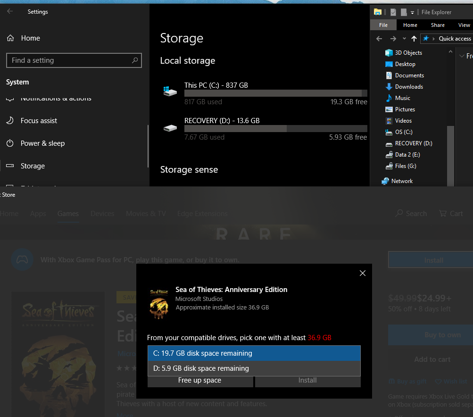The image size is (473, 417).
Task: Click navigation pane scroll up arrow
Action: [x=450, y=51]
